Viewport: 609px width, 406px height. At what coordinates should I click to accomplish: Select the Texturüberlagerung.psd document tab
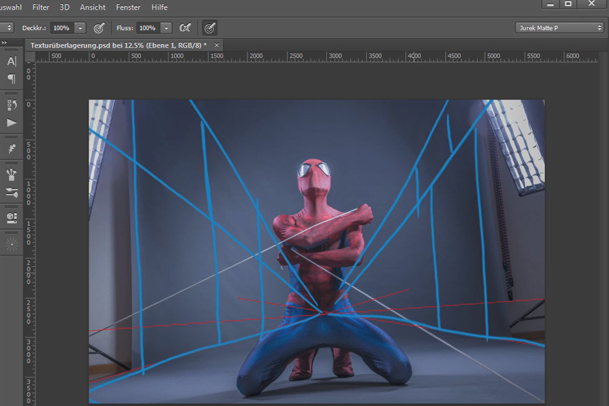click(118, 45)
